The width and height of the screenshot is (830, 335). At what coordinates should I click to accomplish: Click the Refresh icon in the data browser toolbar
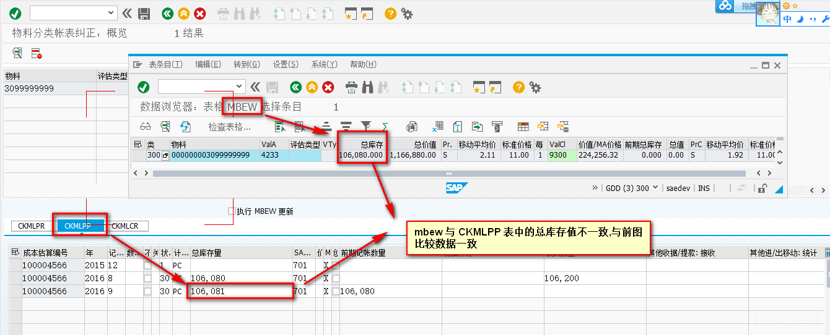click(185, 127)
